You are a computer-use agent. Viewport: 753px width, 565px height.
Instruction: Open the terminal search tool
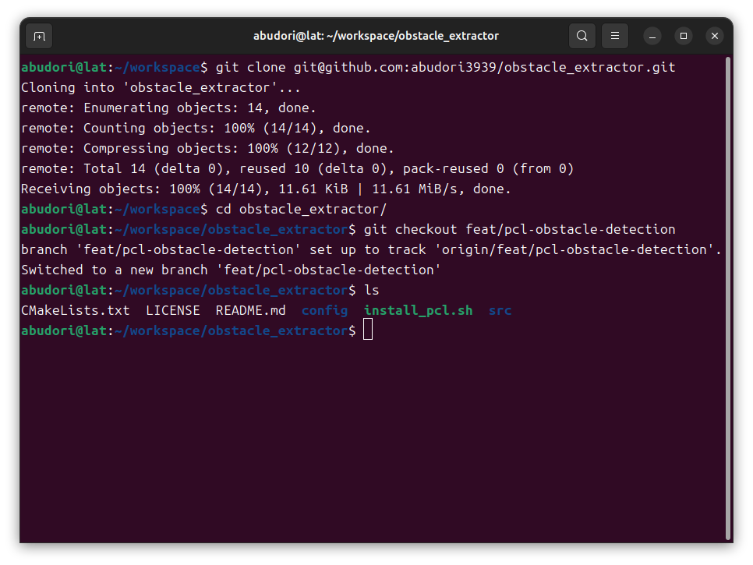click(x=582, y=36)
